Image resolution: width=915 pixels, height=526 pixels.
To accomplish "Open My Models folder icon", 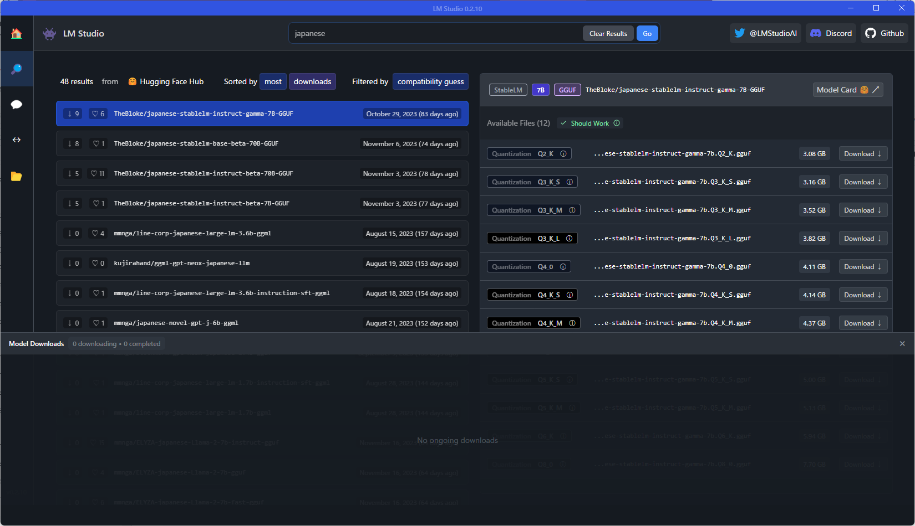I will click(17, 176).
